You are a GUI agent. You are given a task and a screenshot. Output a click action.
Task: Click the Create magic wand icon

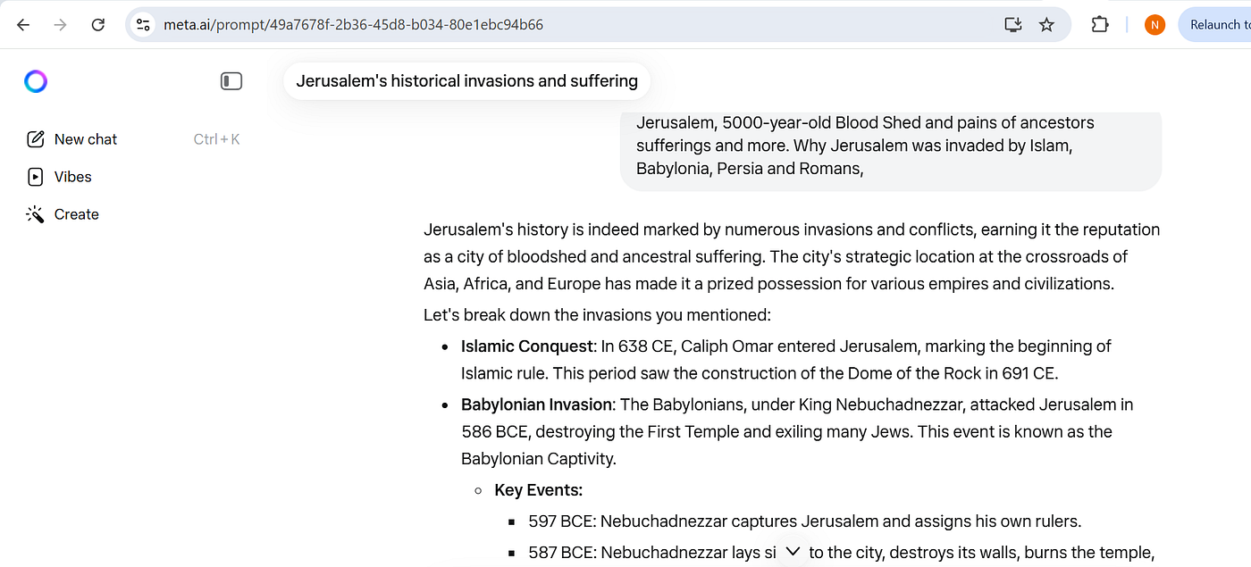(x=36, y=214)
